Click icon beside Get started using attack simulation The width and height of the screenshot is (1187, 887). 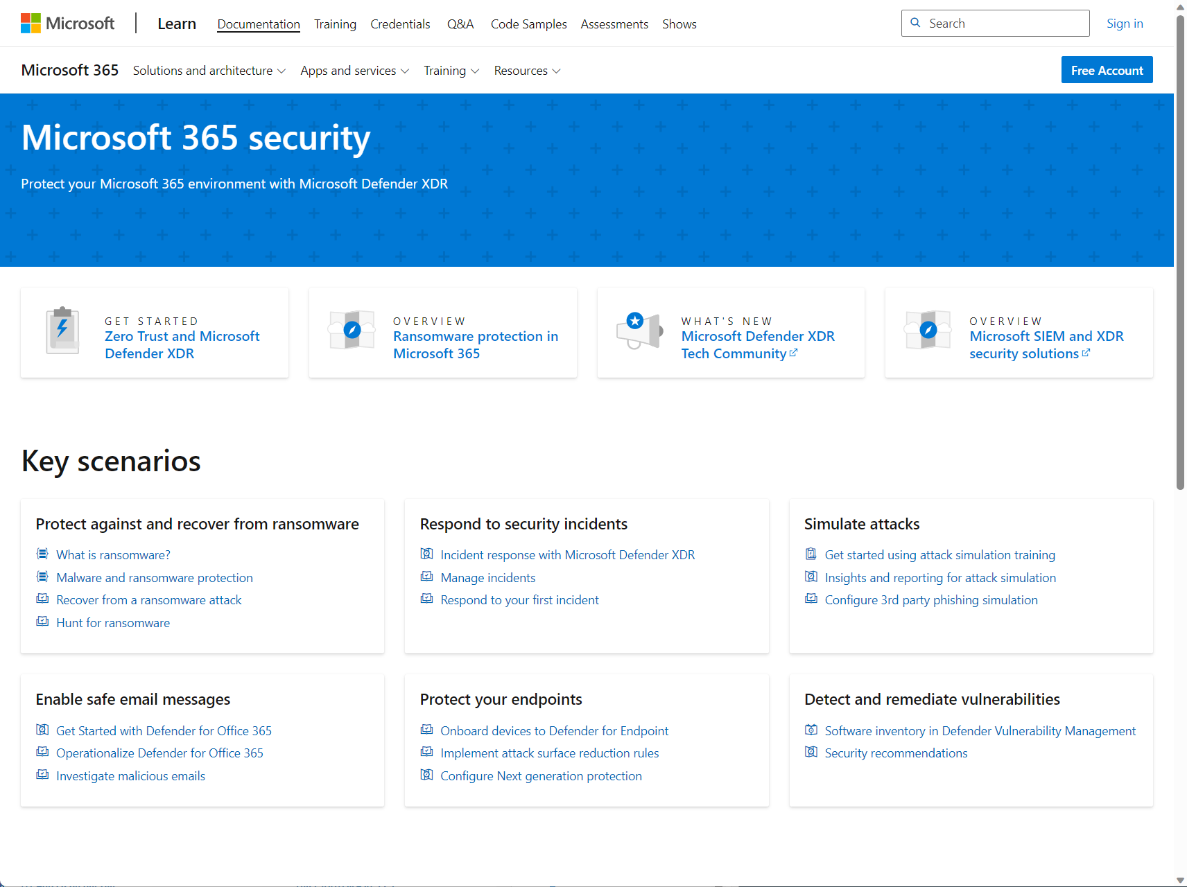coord(811,554)
